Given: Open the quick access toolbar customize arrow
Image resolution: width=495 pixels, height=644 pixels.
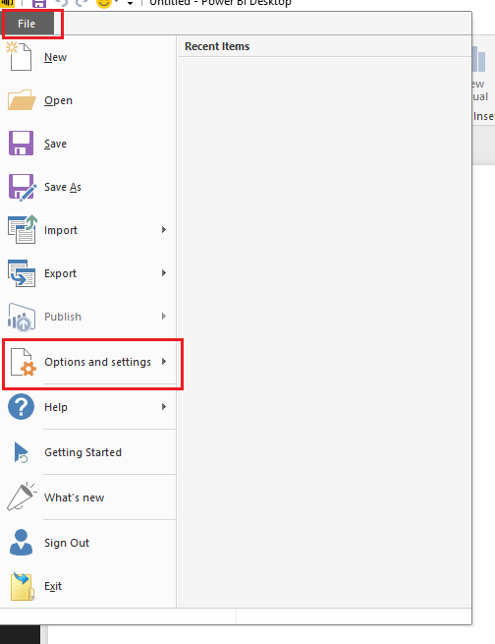Looking at the screenshot, I should pos(130,4).
